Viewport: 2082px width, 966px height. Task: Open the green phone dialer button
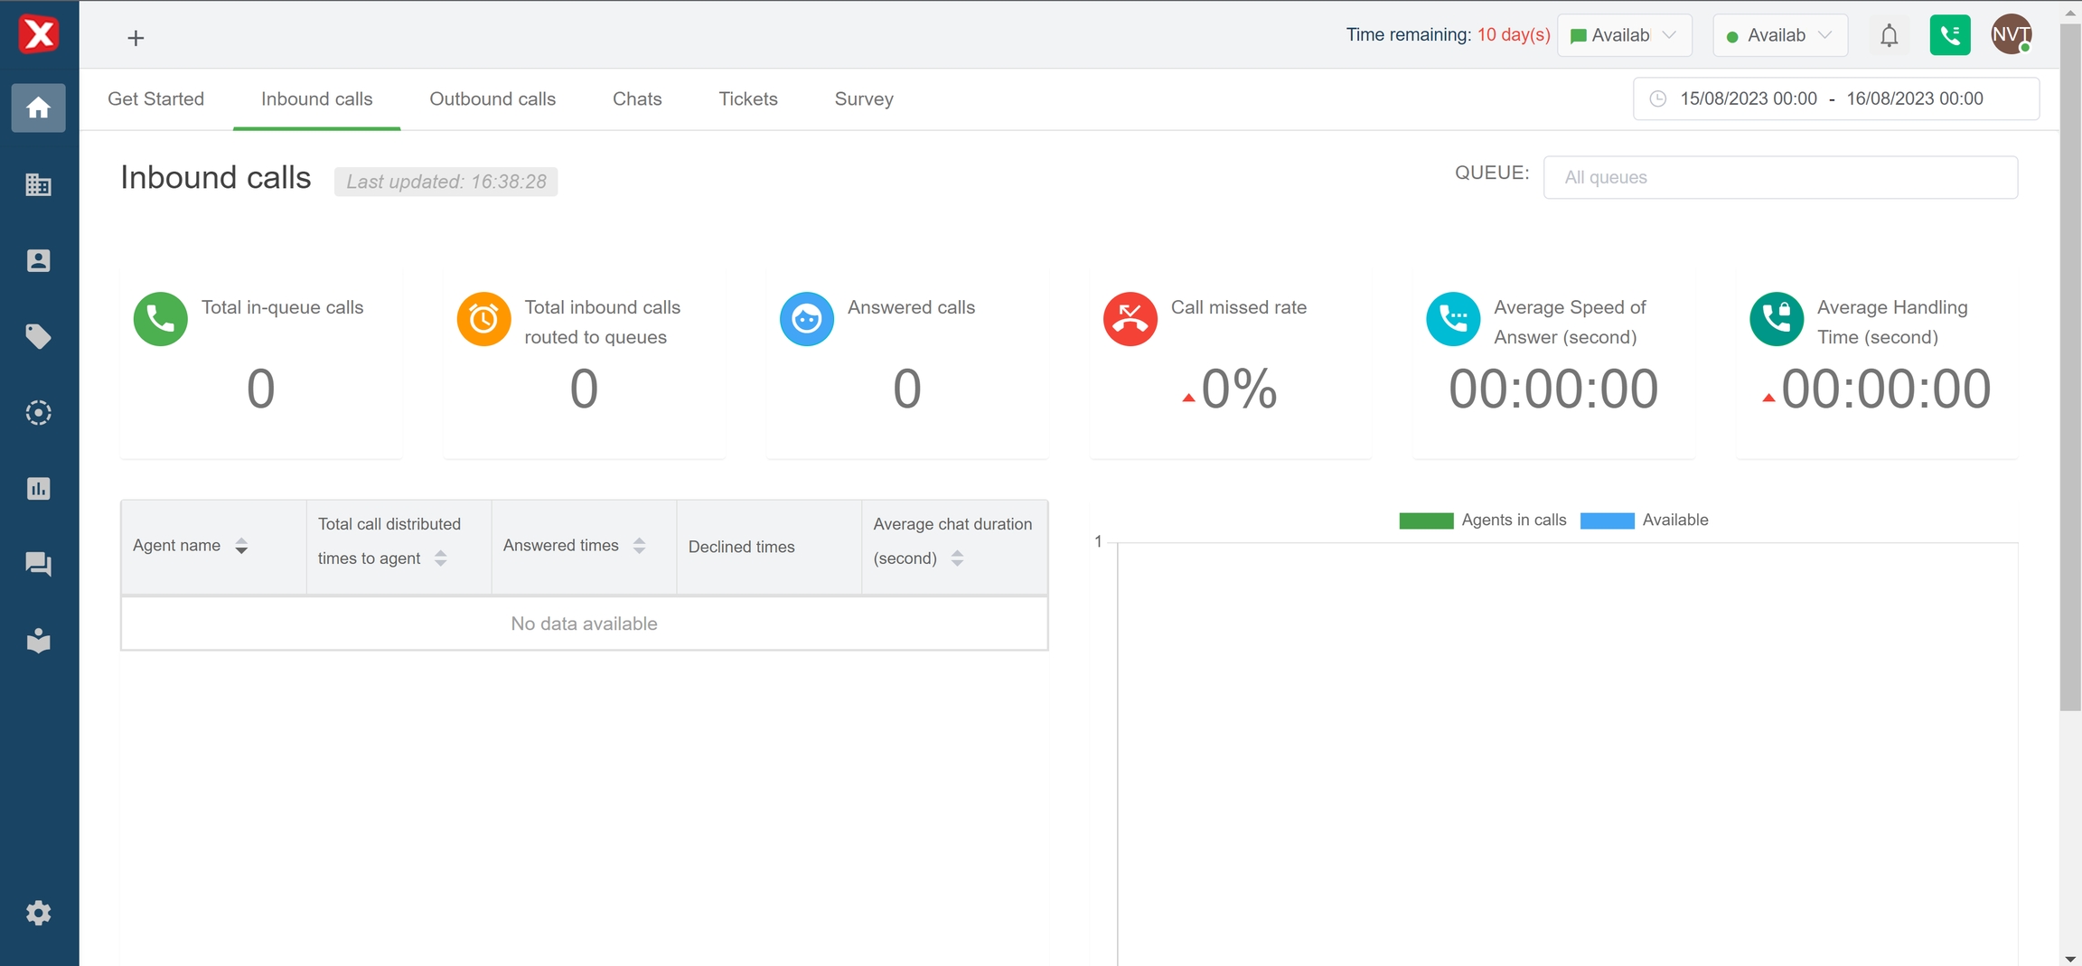click(x=1949, y=36)
